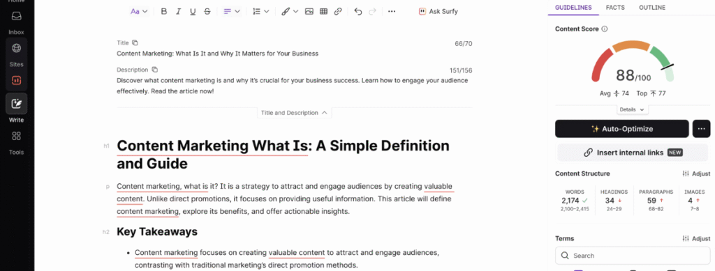Insert a table from the toolbar
This screenshot has height=271, width=715.
click(324, 11)
